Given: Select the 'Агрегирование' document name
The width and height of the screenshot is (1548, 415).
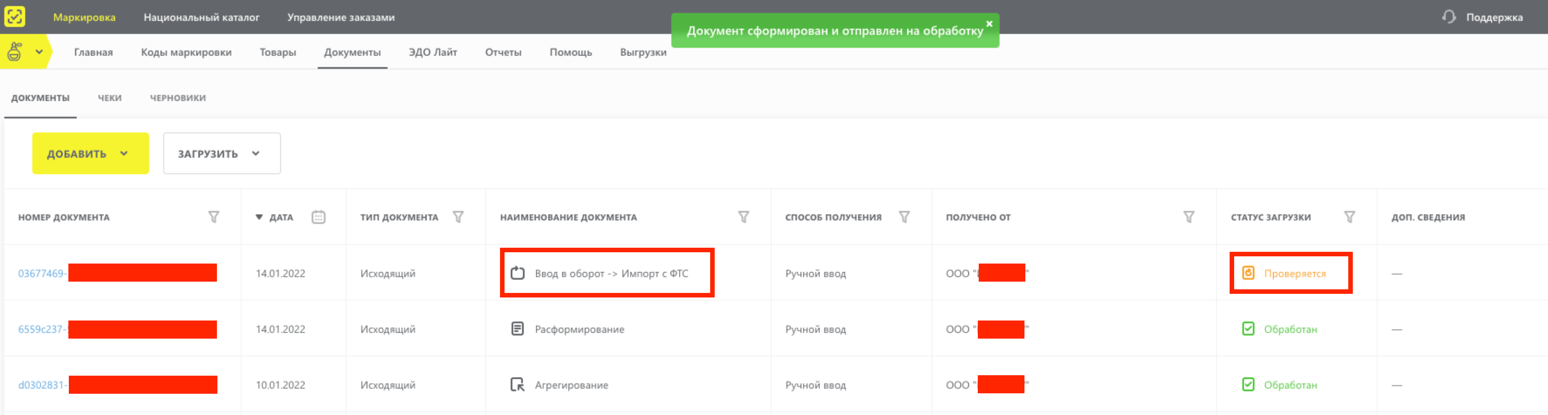Looking at the screenshot, I should [x=572, y=385].
